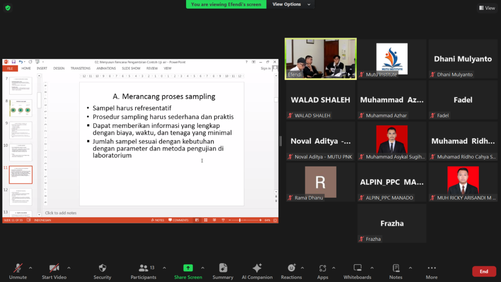Expand video options arrow beside Start Video
The width and height of the screenshot is (501, 282).
[x=68, y=268]
